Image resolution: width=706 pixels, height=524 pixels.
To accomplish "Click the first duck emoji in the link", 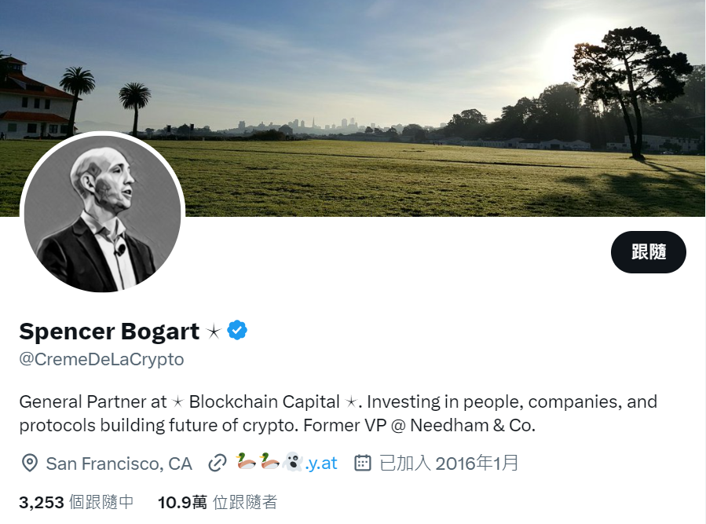I will (245, 462).
